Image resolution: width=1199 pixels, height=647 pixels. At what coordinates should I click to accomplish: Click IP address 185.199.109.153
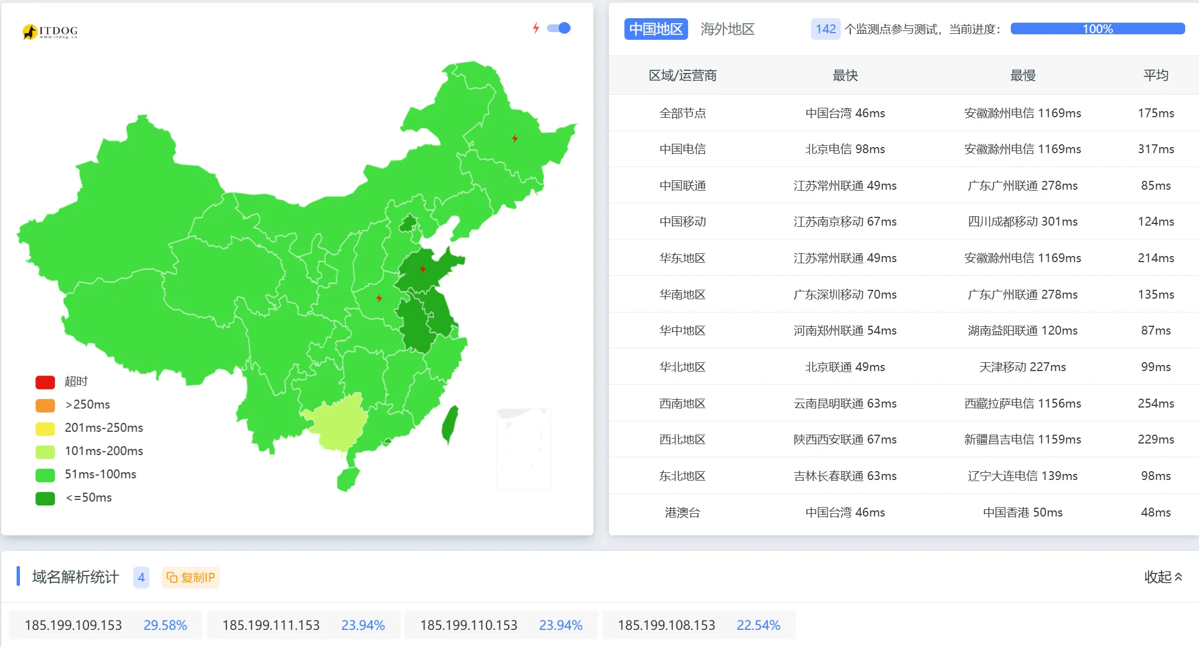pyautogui.click(x=73, y=625)
